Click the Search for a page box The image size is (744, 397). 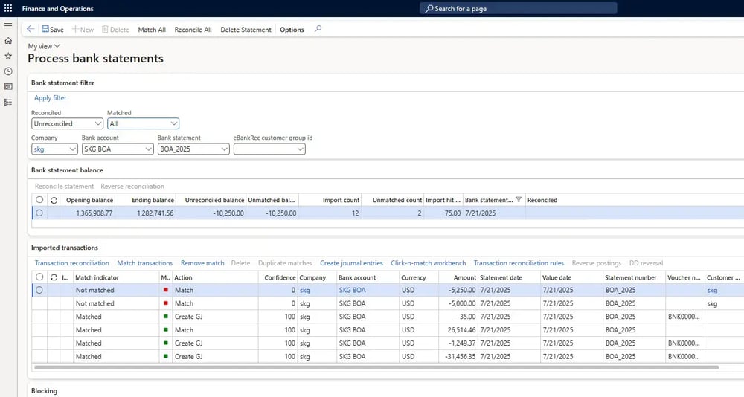click(x=518, y=8)
